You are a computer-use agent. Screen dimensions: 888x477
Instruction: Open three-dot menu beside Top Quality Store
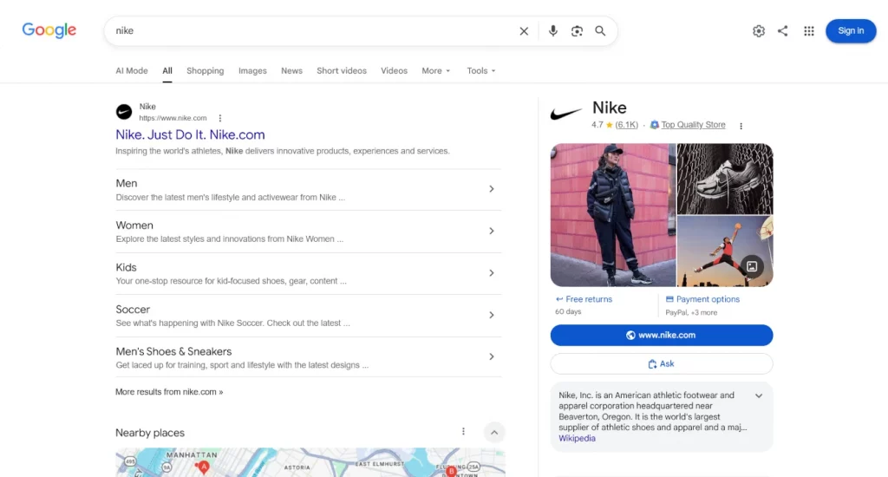[x=741, y=126]
